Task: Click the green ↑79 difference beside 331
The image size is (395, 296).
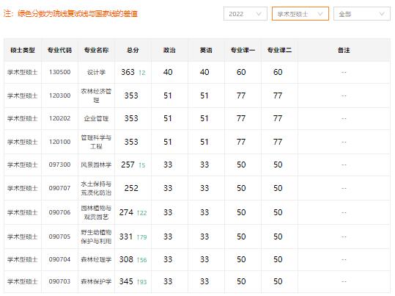Action: tap(142, 237)
